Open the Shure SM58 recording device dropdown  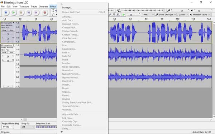coord(167,15)
